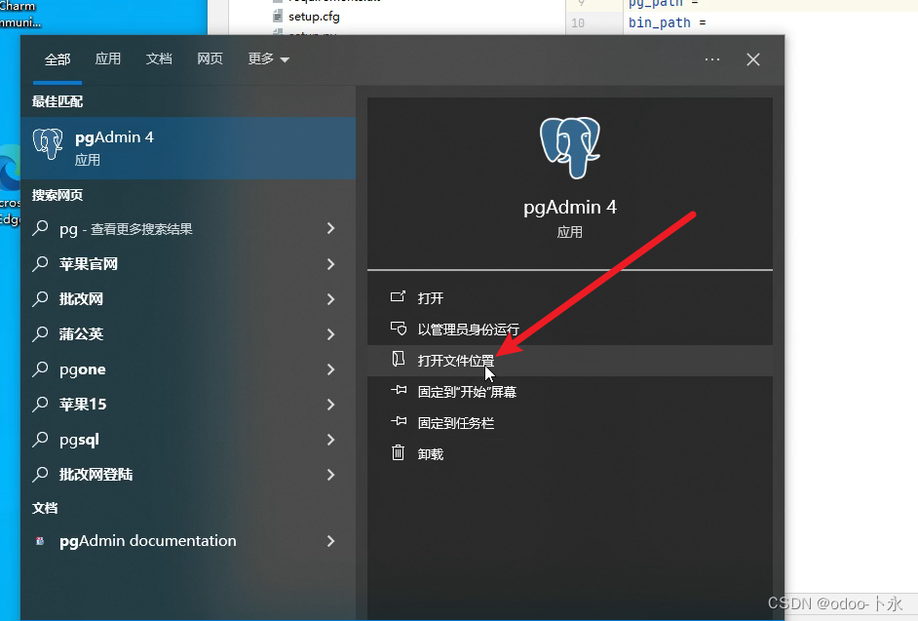This screenshot has height=621, width=918.
Task: Click the file location icon beside 打开文件位置
Action: pos(399,359)
